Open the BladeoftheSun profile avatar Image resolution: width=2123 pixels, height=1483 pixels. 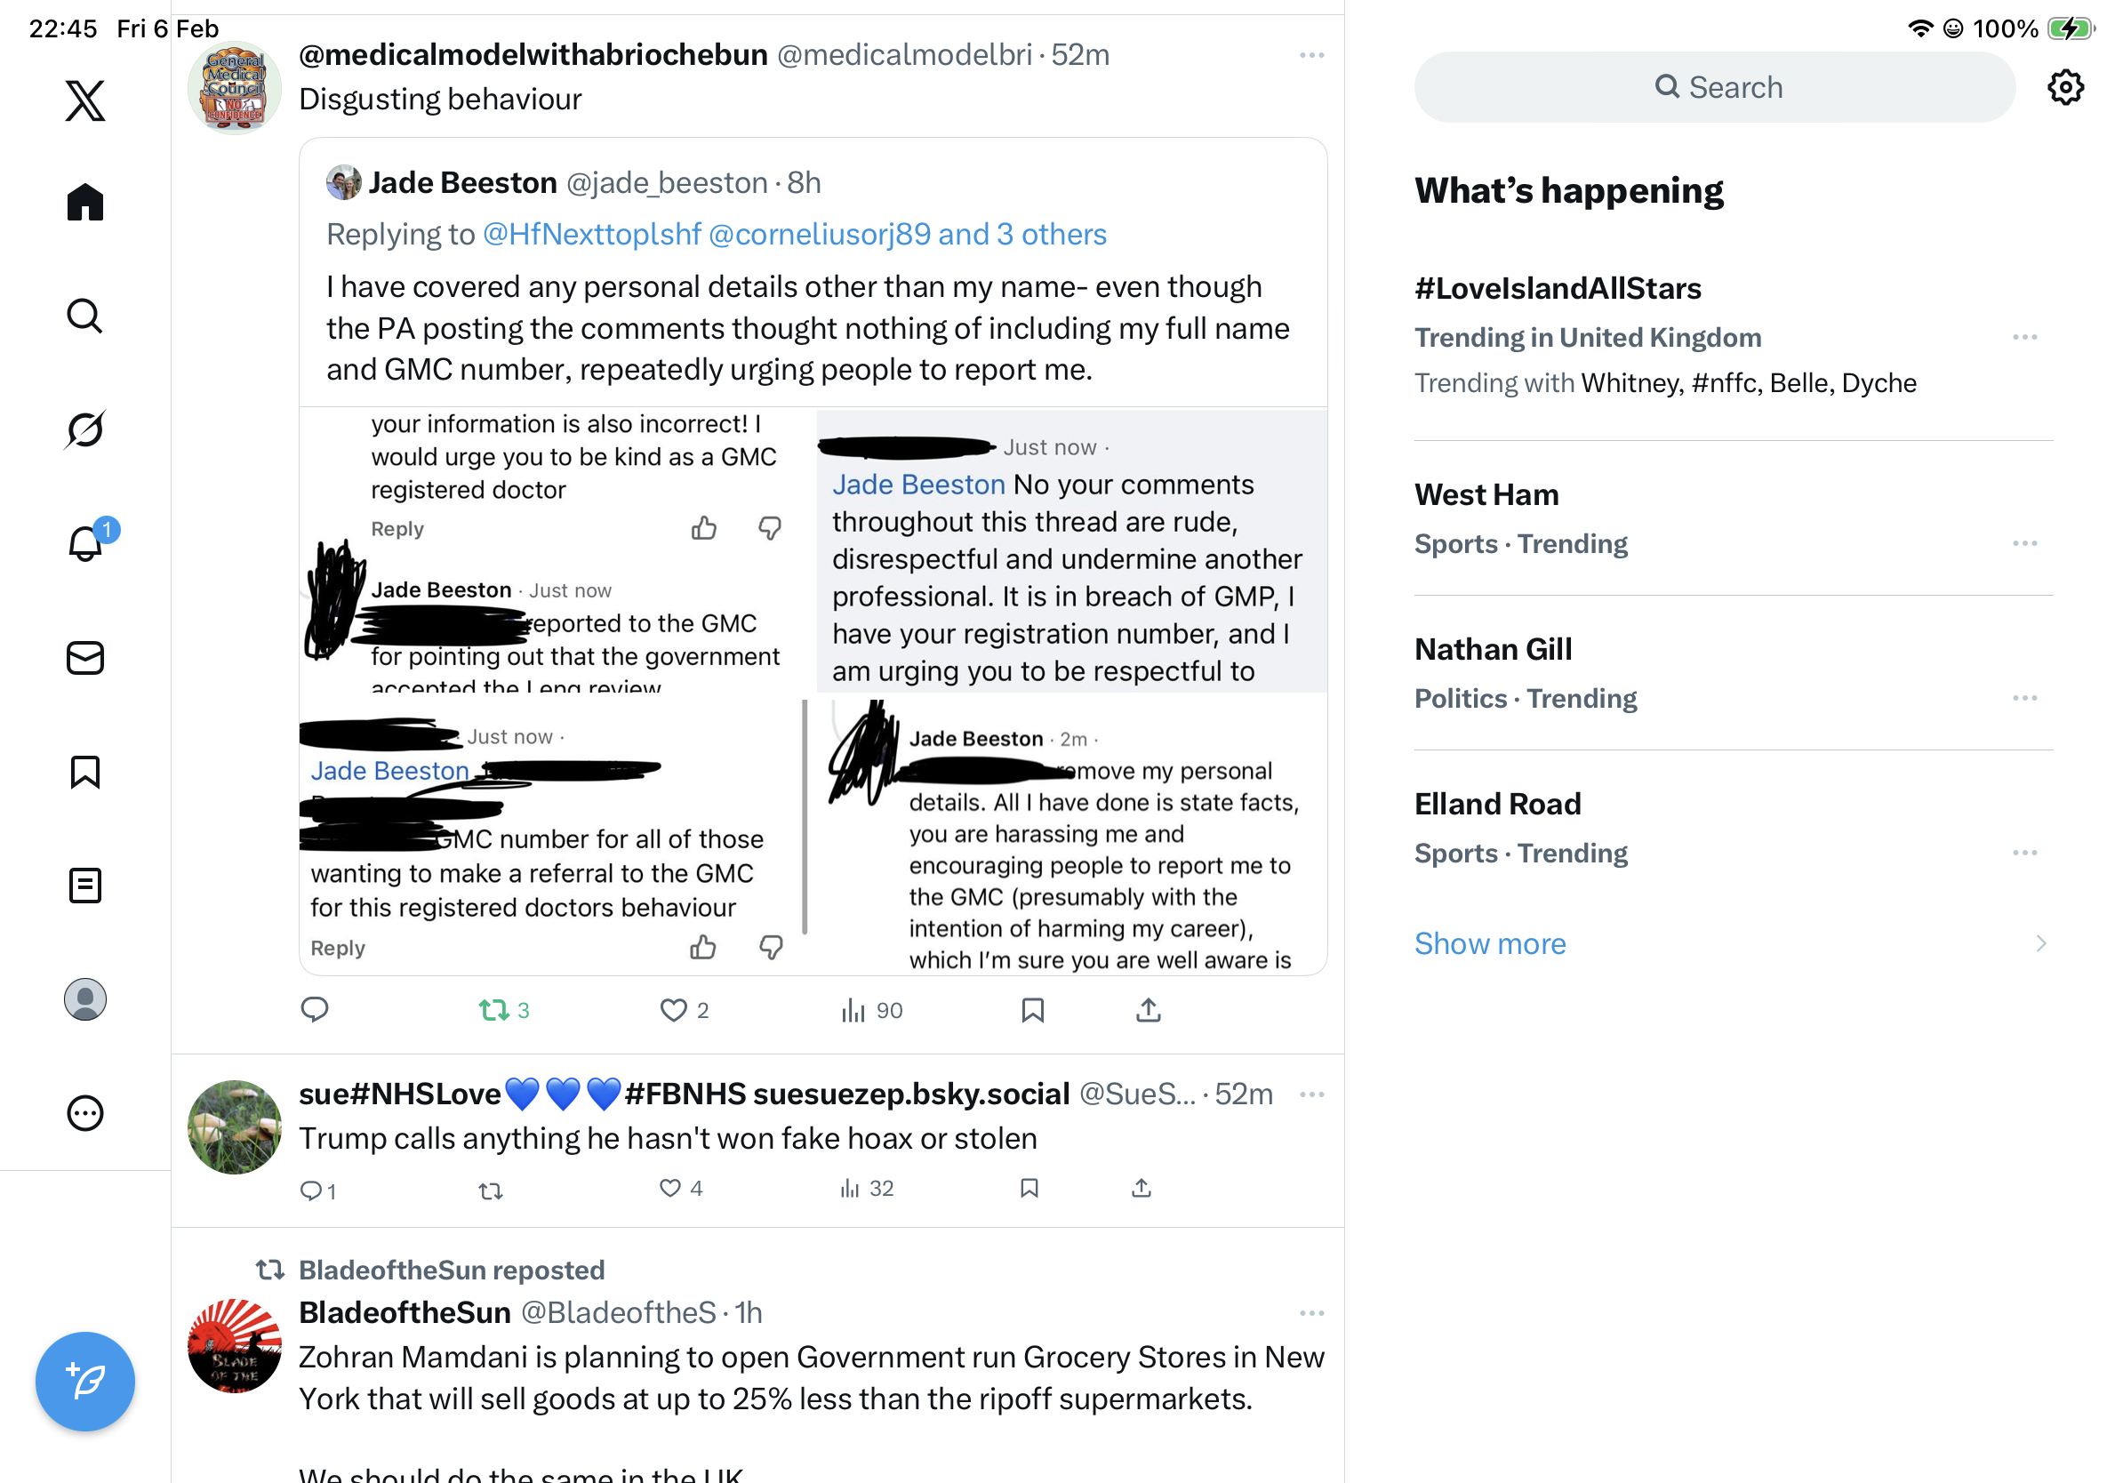(x=235, y=1345)
